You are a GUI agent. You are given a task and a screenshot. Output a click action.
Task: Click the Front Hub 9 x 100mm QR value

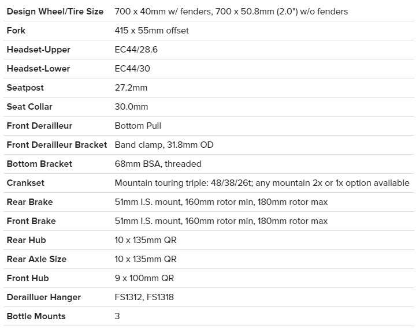(x=144, y=278)
